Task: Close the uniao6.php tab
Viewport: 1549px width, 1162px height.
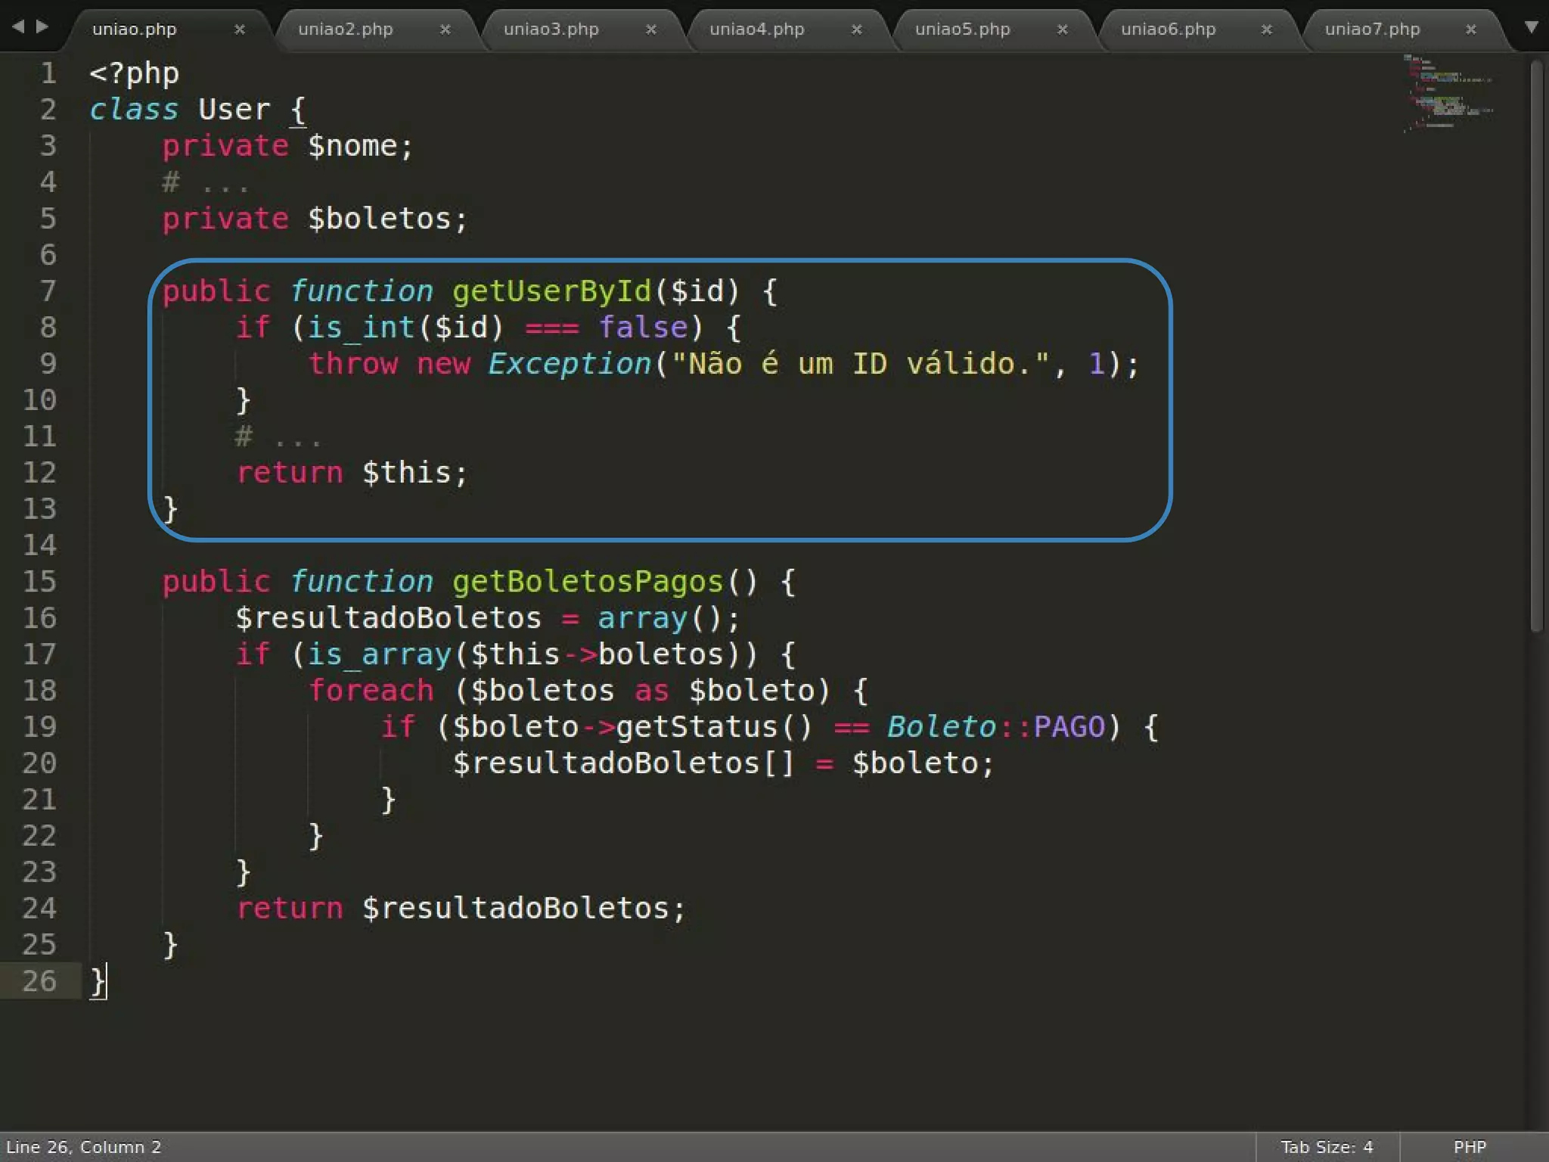Action: click(x=1266, y=30)
